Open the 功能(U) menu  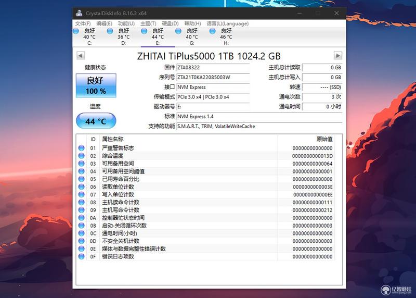[126, 23]
